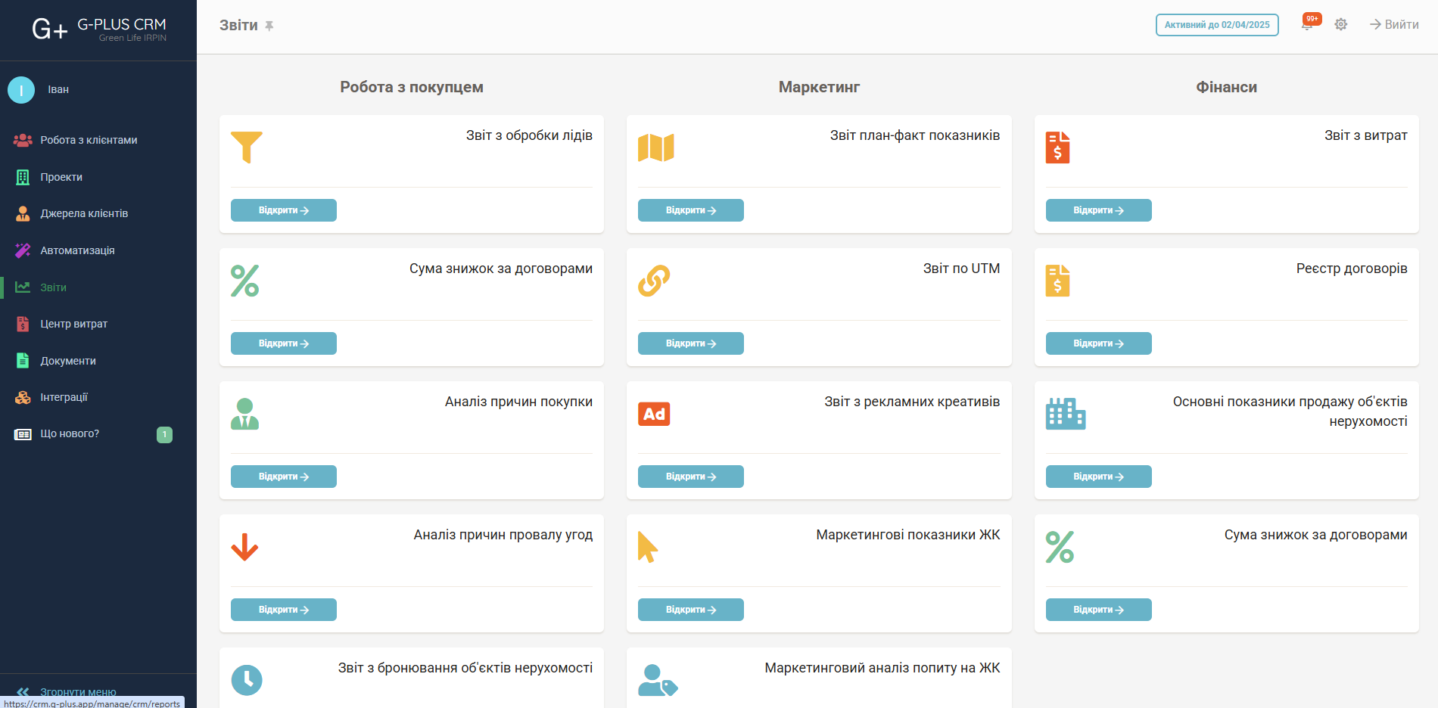Open Звіт з обробки лідів report

tap(284, 210)
